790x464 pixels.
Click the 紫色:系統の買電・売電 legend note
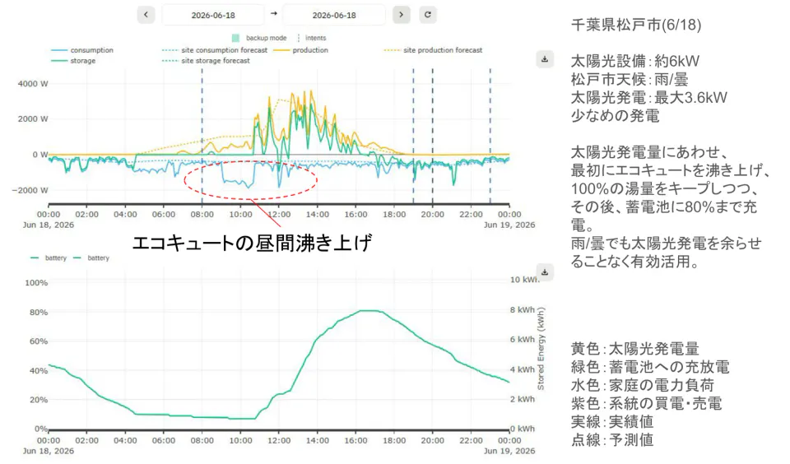coord(647,403)
